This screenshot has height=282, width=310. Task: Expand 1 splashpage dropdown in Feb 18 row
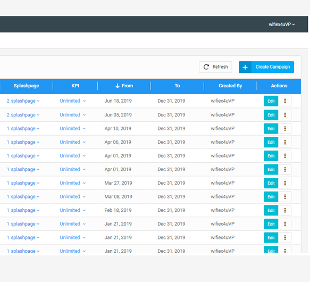23,210
